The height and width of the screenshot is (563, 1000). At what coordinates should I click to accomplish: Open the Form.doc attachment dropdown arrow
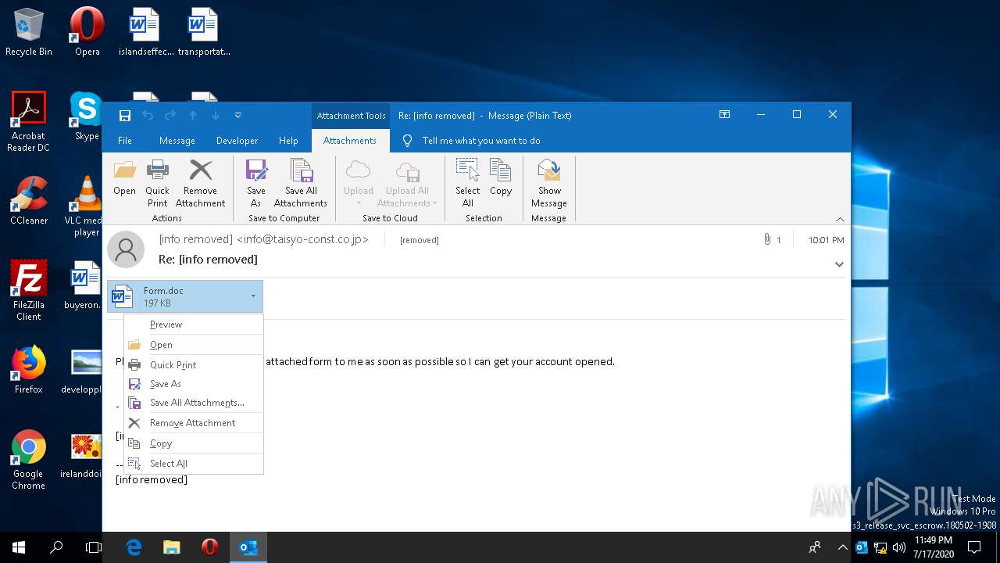click(x=253, y=296)
